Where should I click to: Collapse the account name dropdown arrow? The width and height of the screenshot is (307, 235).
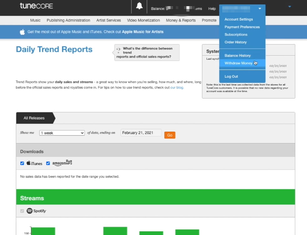[259, 9]
